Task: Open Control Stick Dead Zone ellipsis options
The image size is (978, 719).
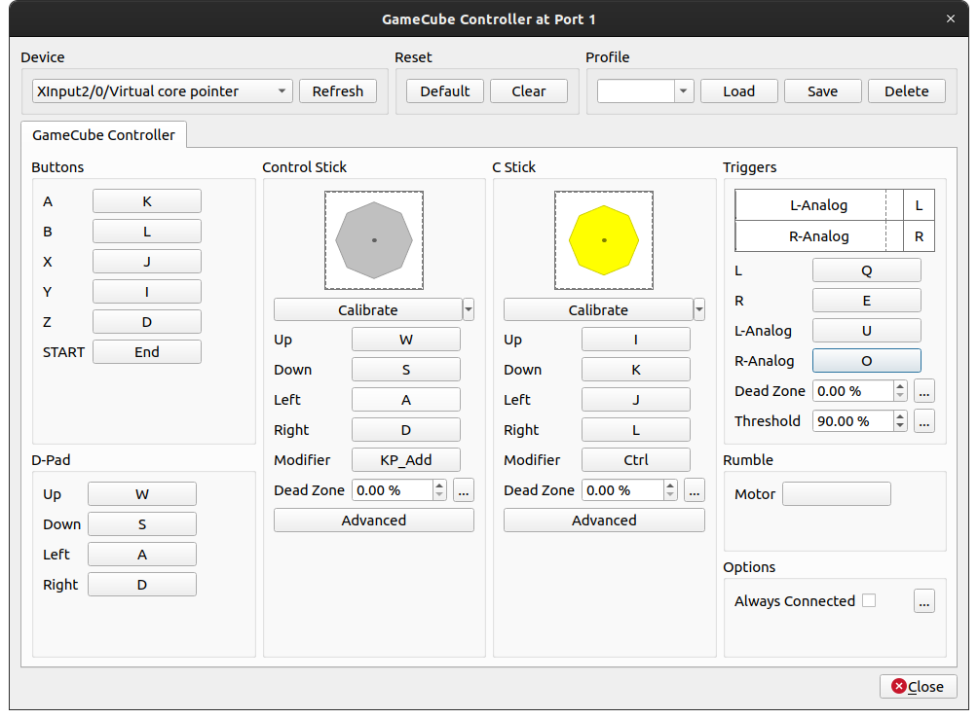Action: point(464,490)
